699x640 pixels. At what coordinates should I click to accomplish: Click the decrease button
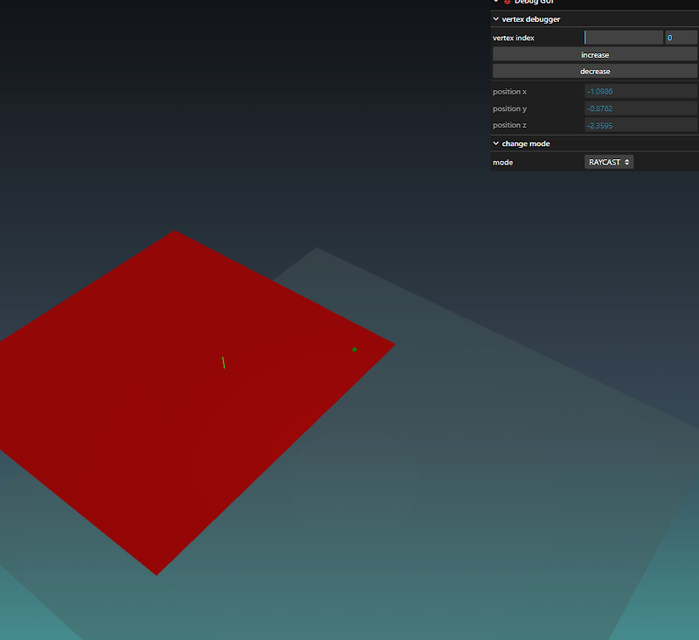click(595, 71)
